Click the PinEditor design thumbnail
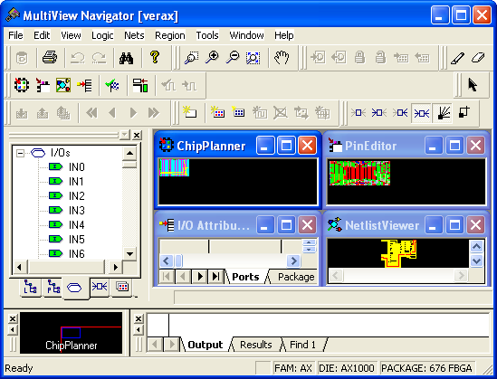The height and width of the screenshot is (379, 497). 359,173
